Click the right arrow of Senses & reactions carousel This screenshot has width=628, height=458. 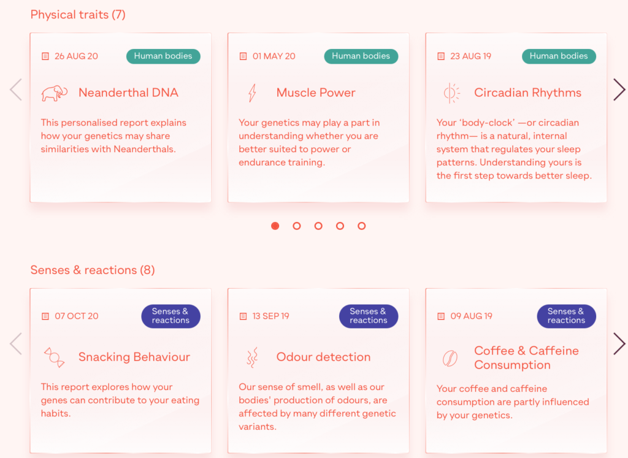(619, 344)
